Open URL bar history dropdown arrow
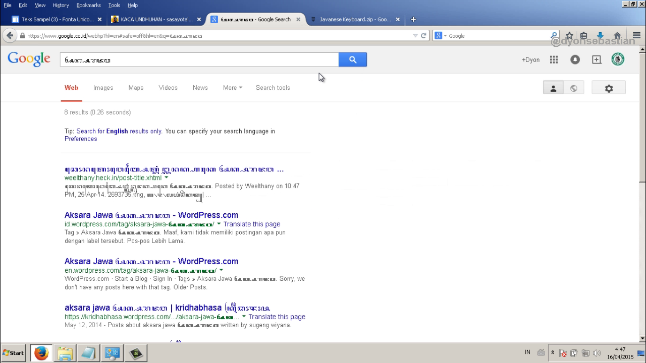This screenshot has height=363, width=646. pyautogui.click(x=415, y=36)
